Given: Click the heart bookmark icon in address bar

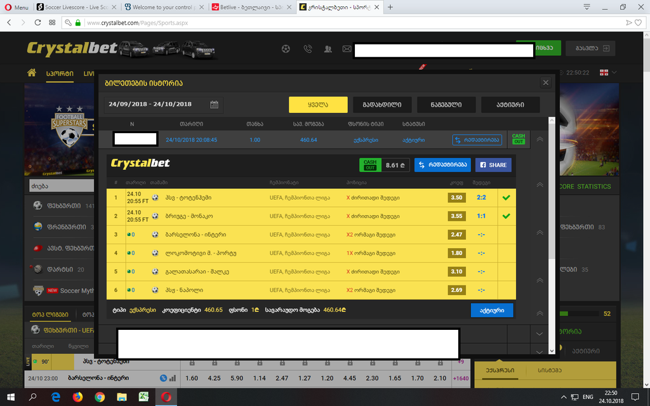Looking at the screenshot, I should coord(639,23).
